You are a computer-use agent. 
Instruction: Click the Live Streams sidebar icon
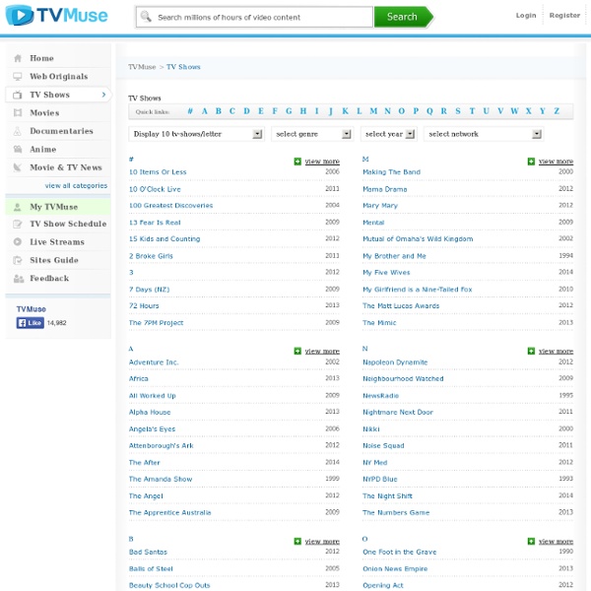coord(18,242)
